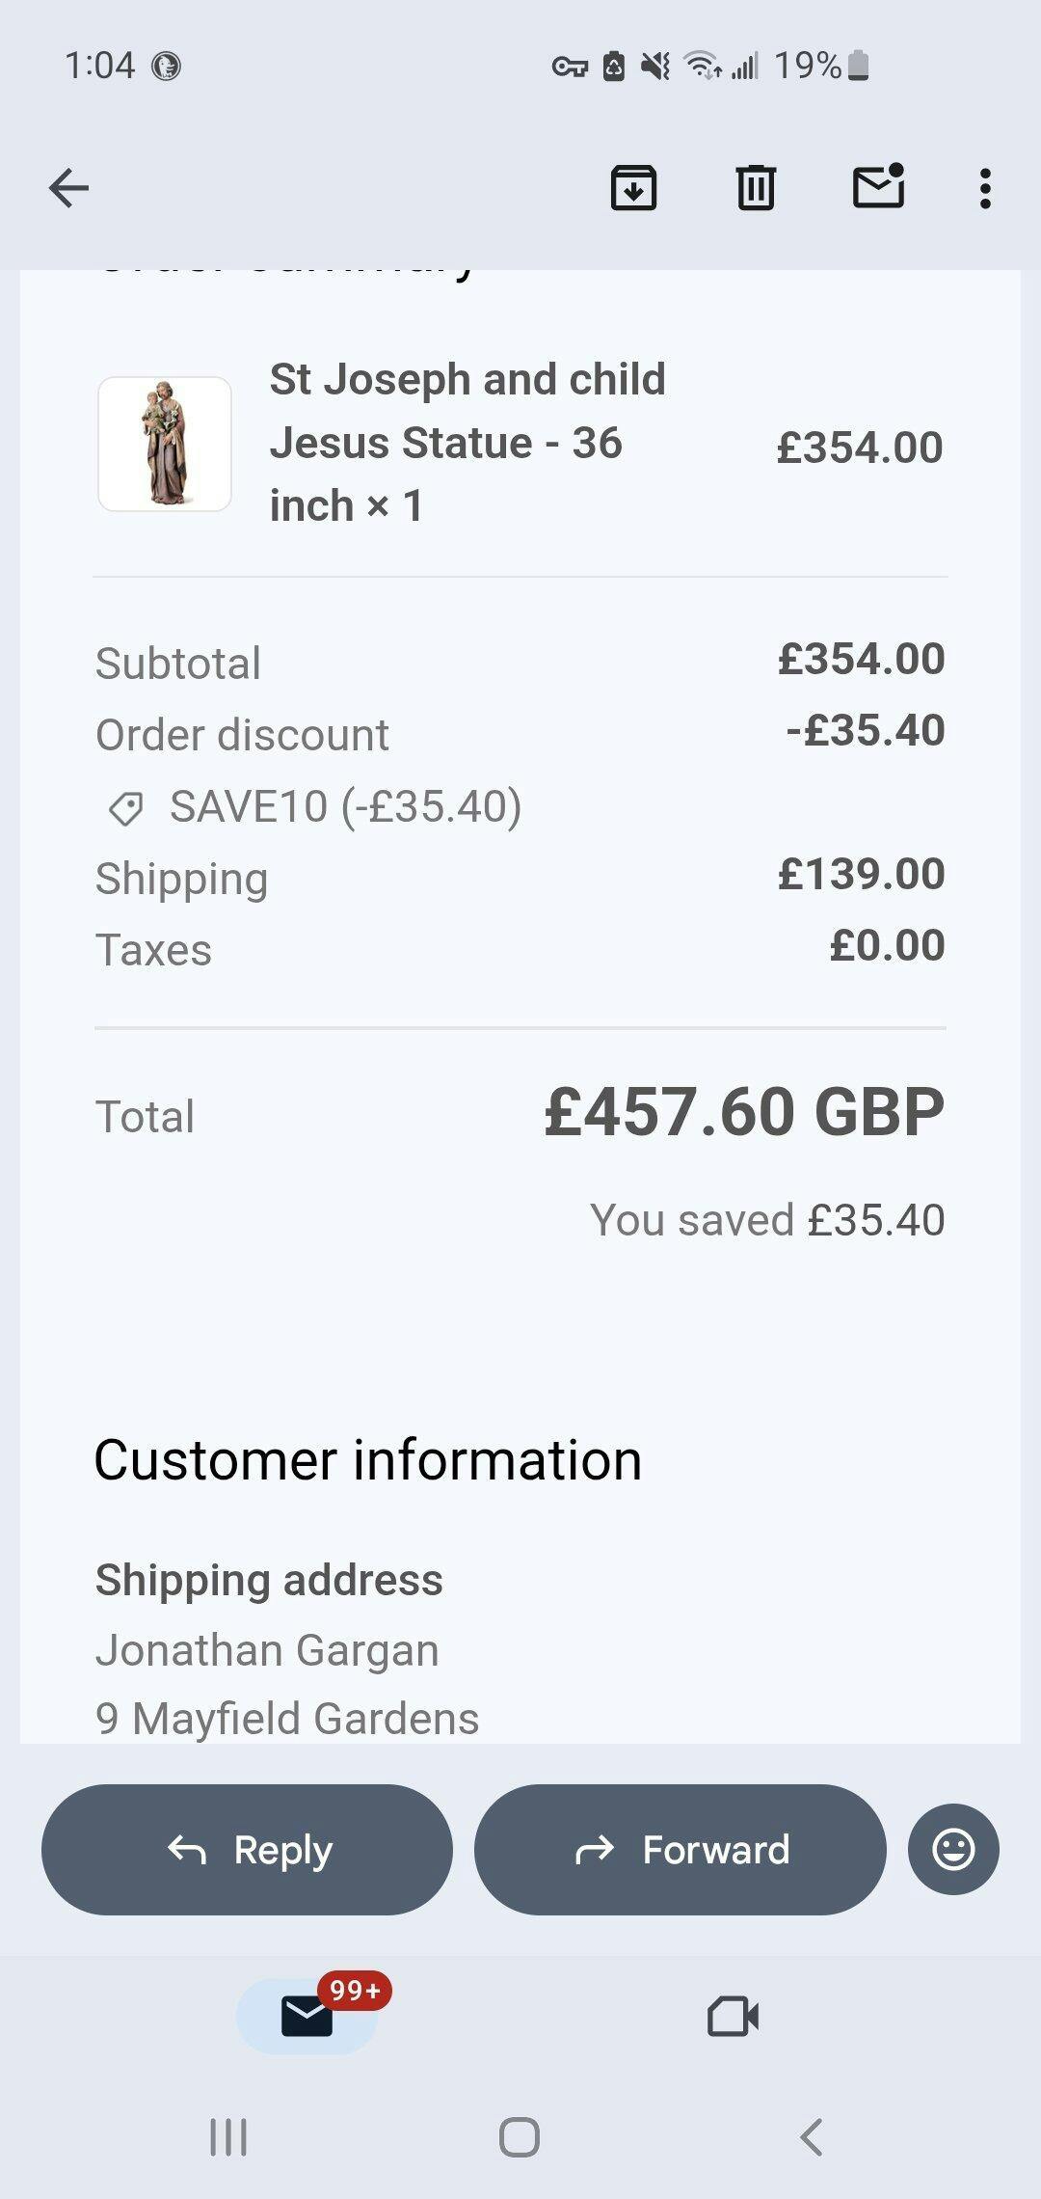The height and width of the screenshot is (2199, 1041).
Task: Mark the email as unread
Action: [878, 186]
